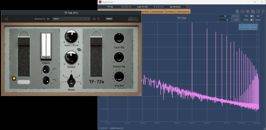Image resolution: width=266 pixels, height=130 pixels.
Task: Click the Output Adj knob
Action: pos(119,57)
